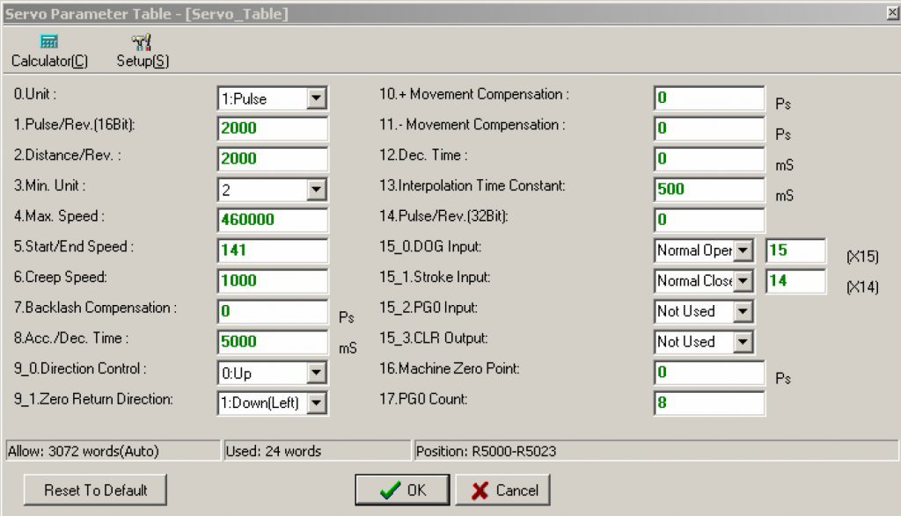Click the green checkmark OK button
Screen dimensions: 901x516
402,490
